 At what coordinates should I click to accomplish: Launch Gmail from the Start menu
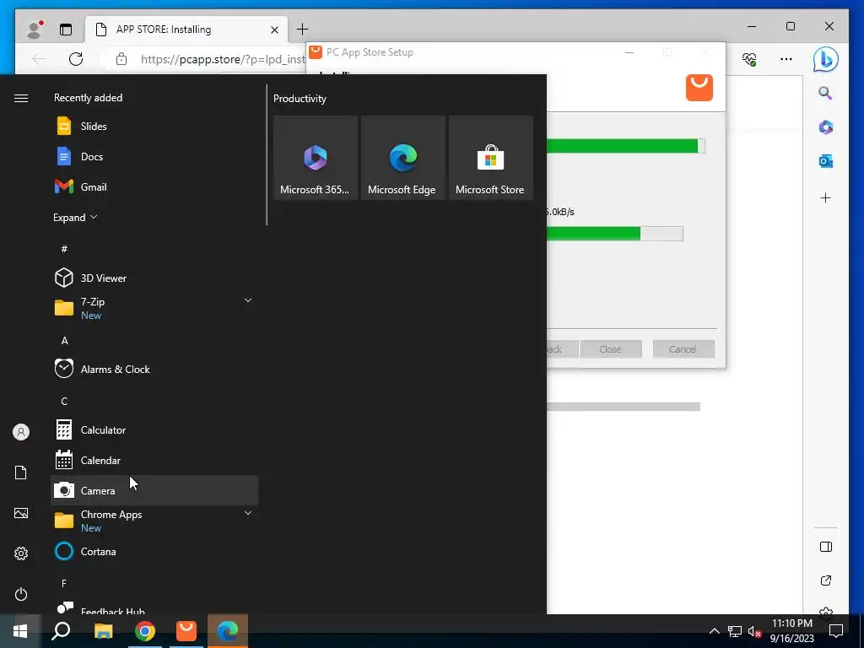154,186
